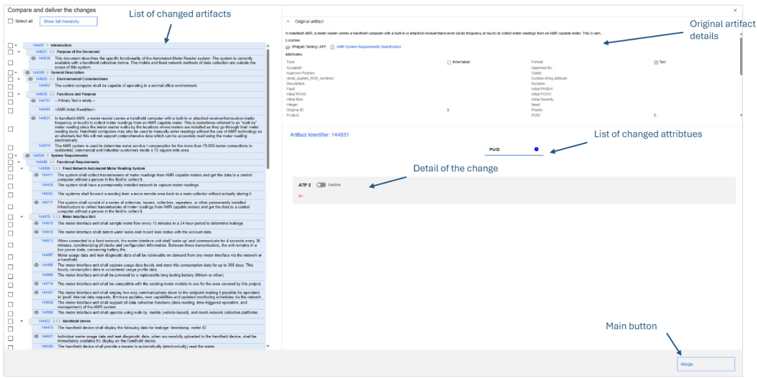Click the document icon before AMR System Requirements Specification
The width and height of the screenshot is (757, 379).
tap(332, 47)
